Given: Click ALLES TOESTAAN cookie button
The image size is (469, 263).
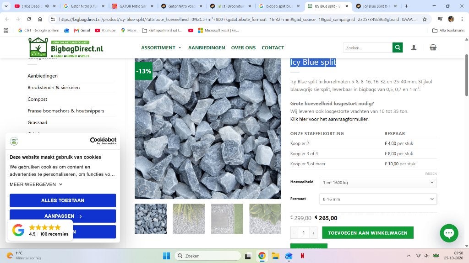Looking at the screenshot, I should point(63,200).
